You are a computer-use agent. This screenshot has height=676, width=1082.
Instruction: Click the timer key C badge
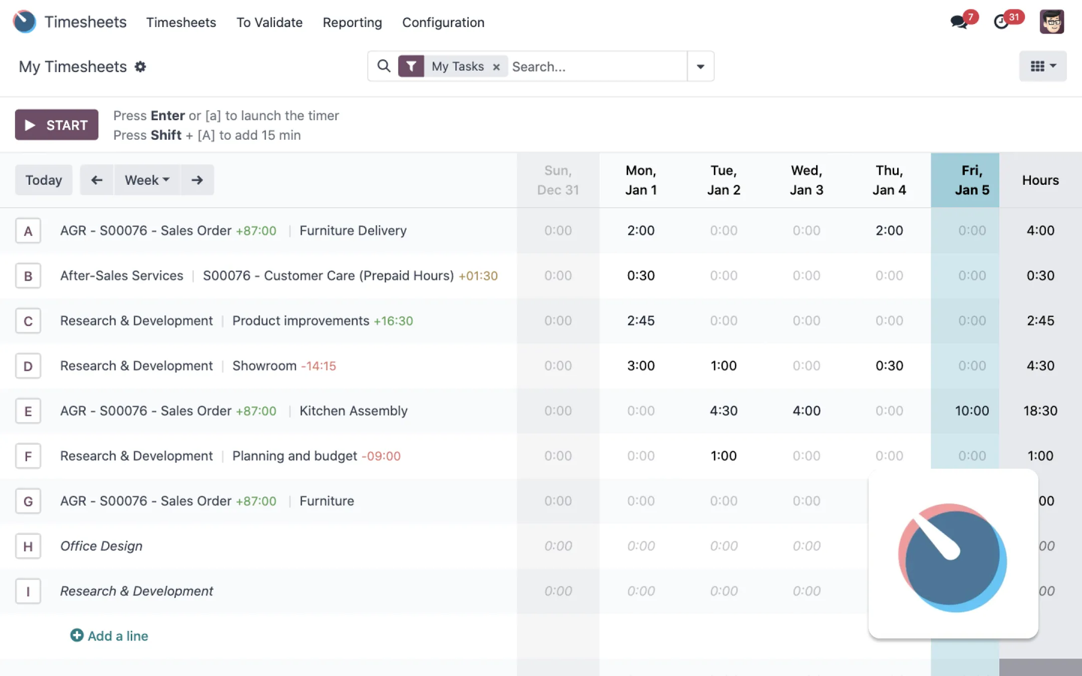pyautogui.click(x=28, y=321)
